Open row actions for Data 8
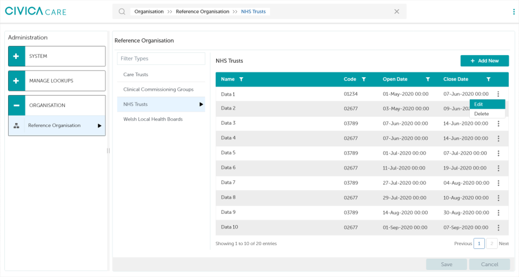519x277 pixels. pos(498,198)
